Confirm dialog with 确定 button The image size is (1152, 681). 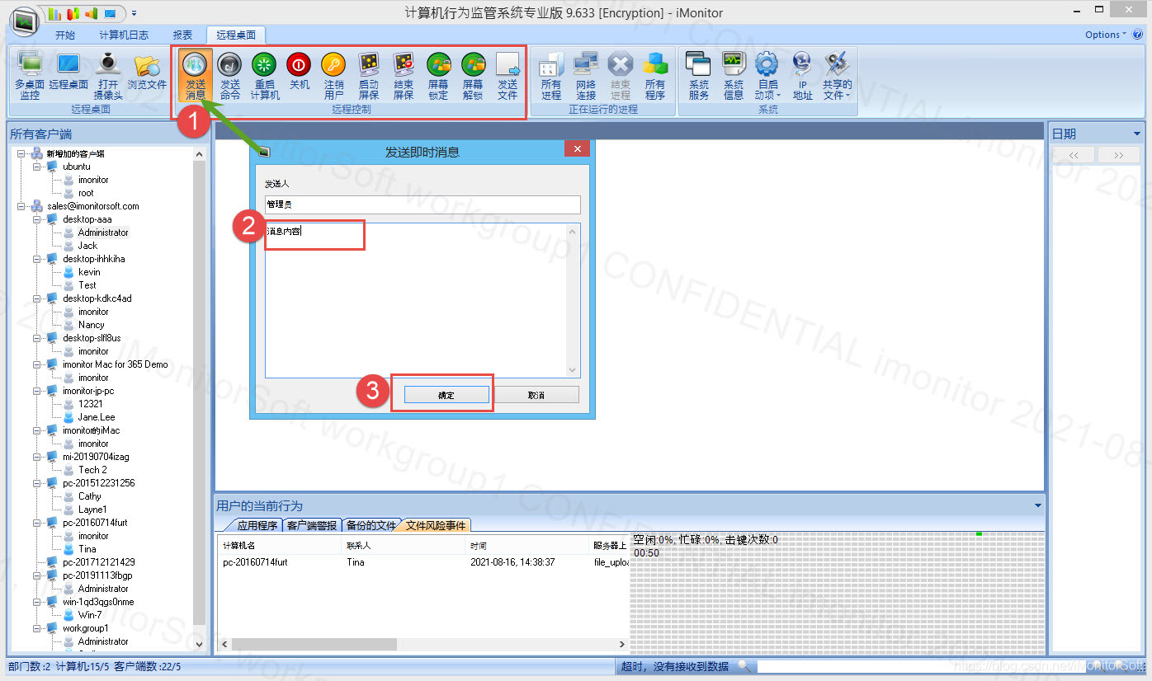coord(446,395)
